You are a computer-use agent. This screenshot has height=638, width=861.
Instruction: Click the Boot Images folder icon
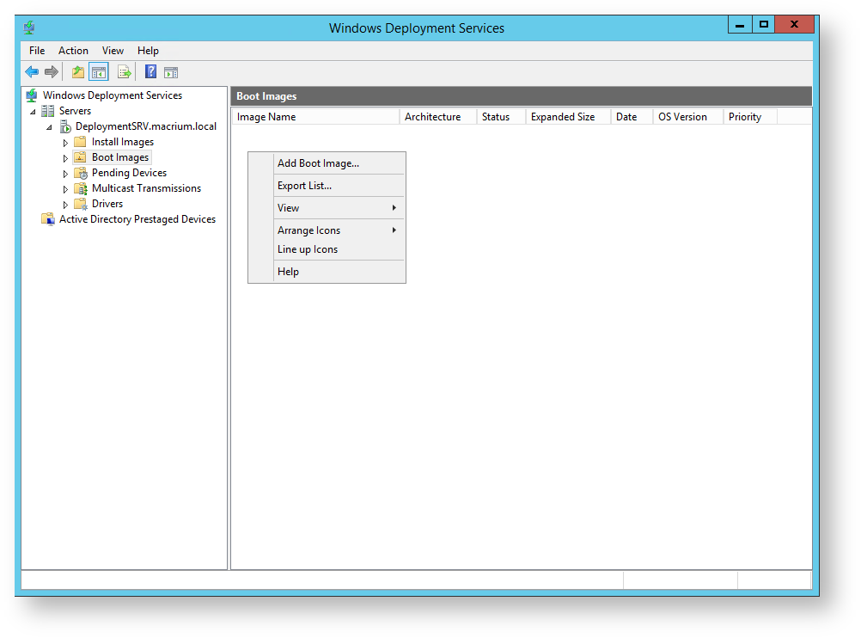(80, 157)
